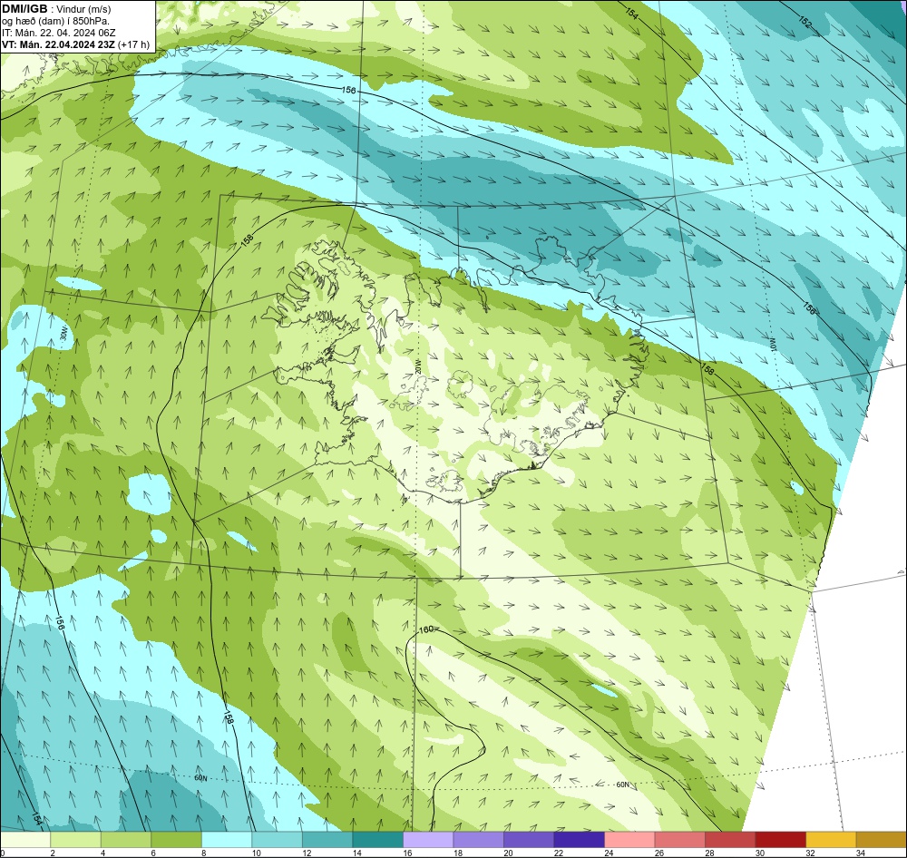Click the legend scale label '28'
The image size is (907, 858).
coord(709,853)
